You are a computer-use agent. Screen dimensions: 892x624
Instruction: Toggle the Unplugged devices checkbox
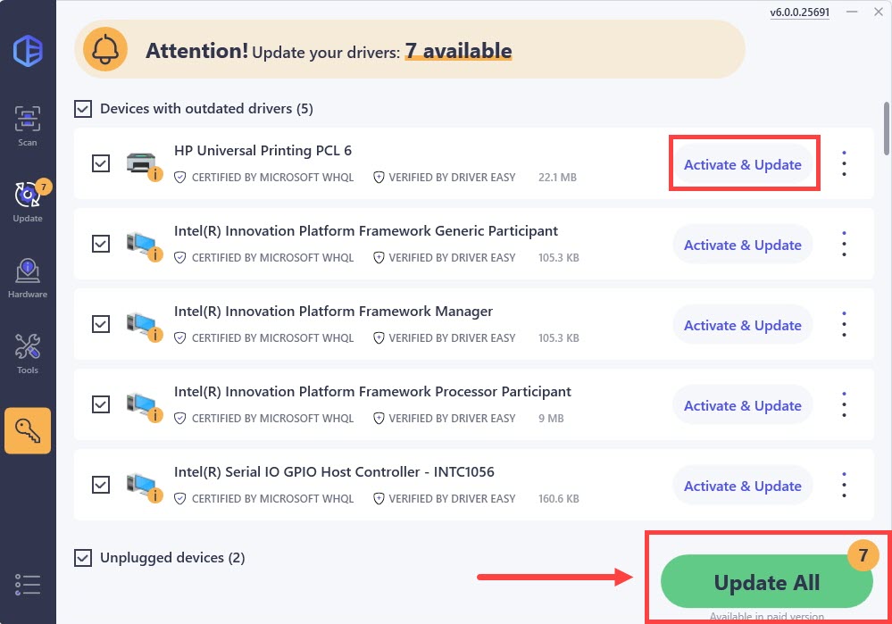[x=83, y=558]
